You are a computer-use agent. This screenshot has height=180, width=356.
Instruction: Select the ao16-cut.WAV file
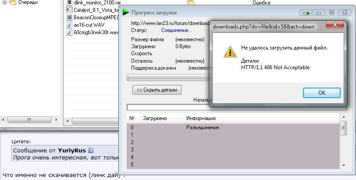click(89, 25)
